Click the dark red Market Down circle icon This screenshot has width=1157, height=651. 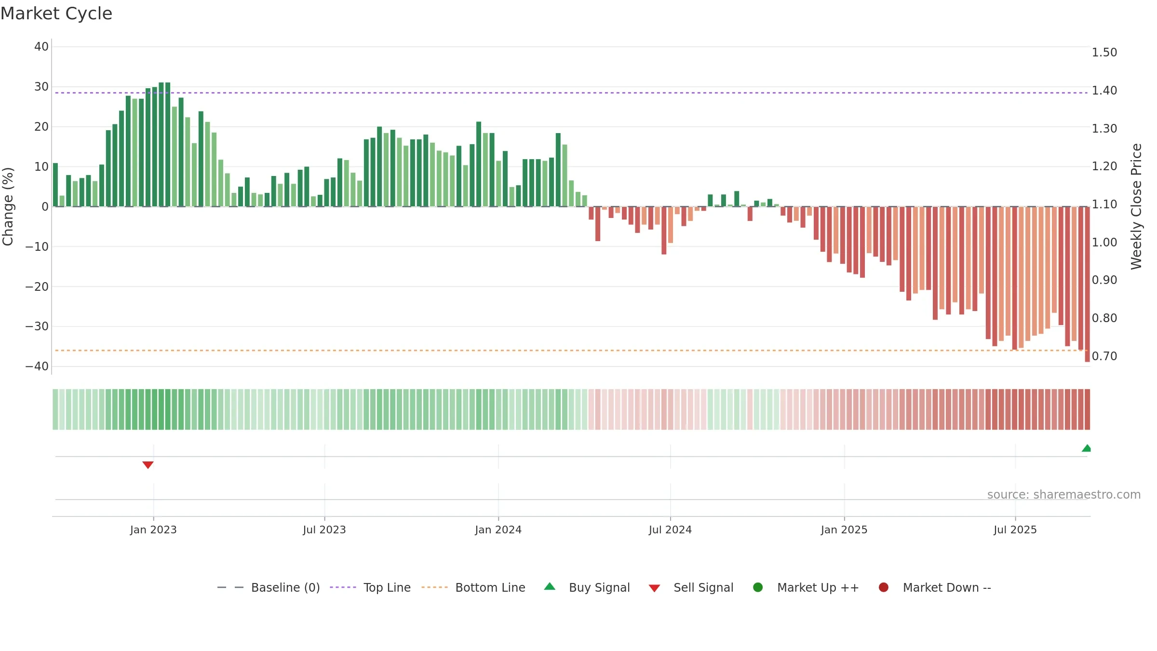coord(884,587)
